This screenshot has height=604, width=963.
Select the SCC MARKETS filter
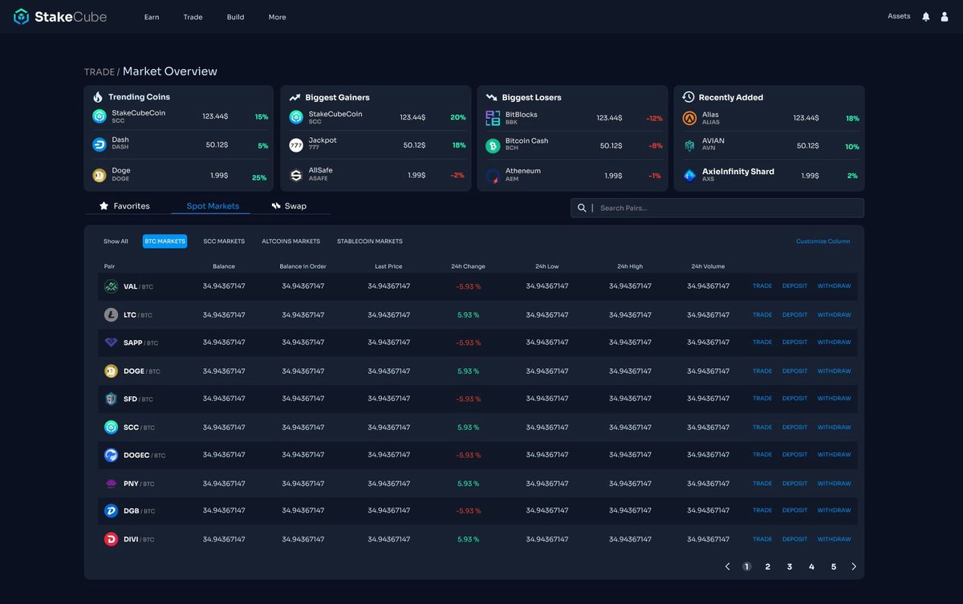(x=224, y=241)
